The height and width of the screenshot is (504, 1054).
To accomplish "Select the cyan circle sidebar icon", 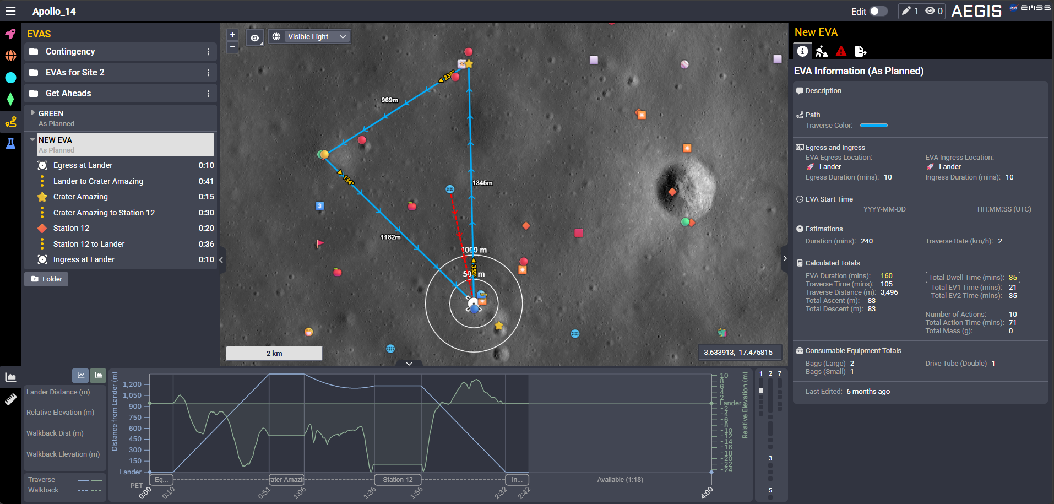I will (x=10, y=78).
